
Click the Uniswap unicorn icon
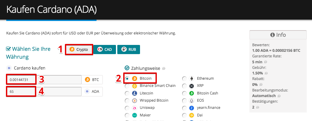point(134,108)
